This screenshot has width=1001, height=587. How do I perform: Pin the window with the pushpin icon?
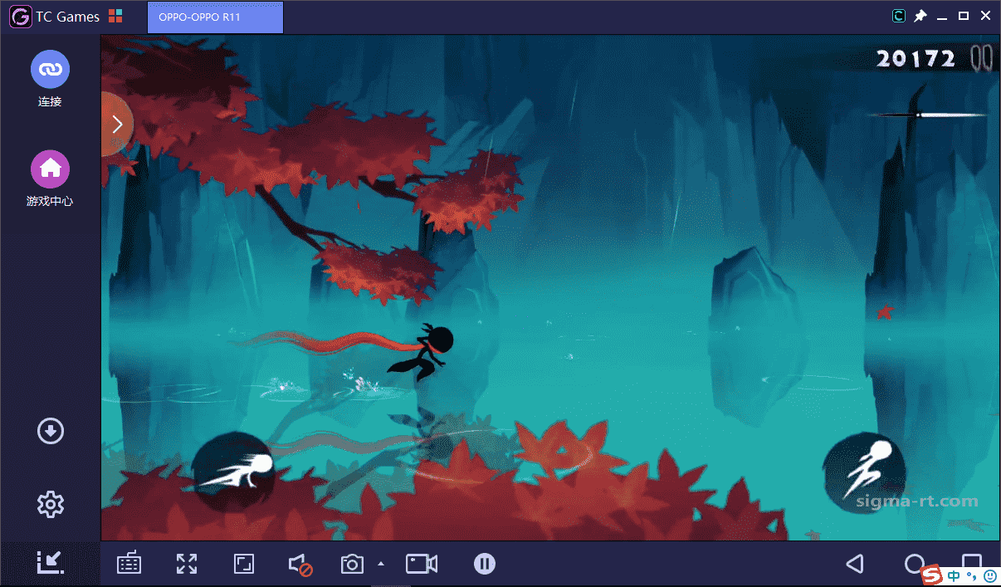[x=920, y=16]
